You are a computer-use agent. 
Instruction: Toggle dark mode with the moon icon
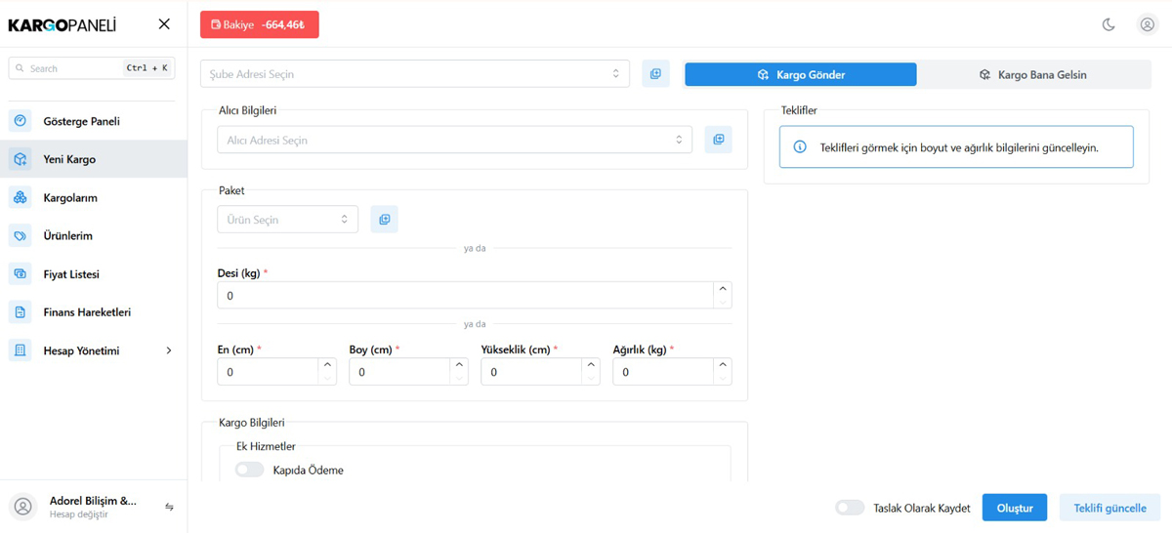point(1109,24)
